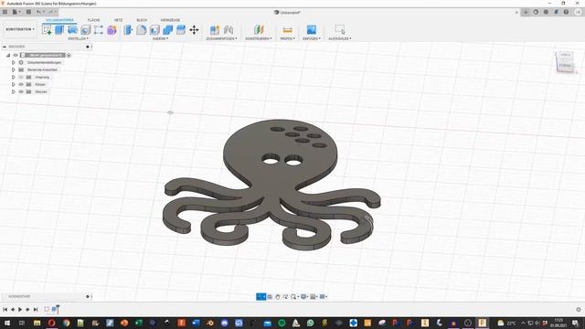The width and height of the screenshot is (585, 329).
Task: Select the Joint tool icon
Action: click(x=229, y=29)
